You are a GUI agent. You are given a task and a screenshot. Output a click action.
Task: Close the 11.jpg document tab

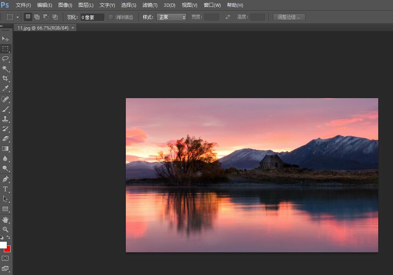[x=73, y=28]
